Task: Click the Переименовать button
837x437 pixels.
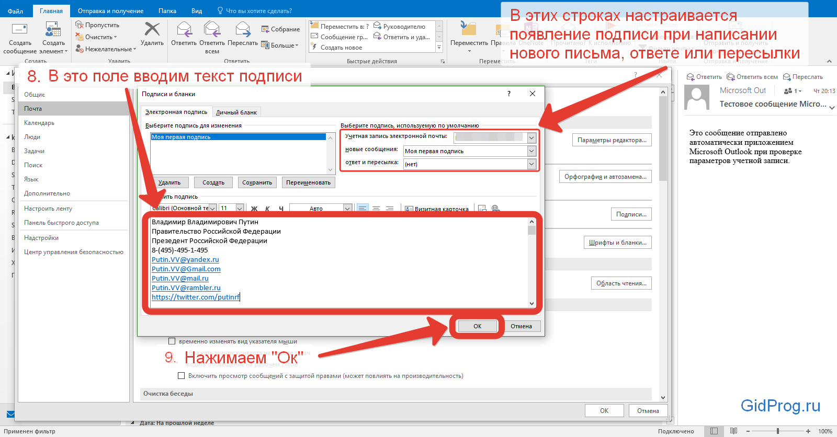Action: (x=308, y=182)
